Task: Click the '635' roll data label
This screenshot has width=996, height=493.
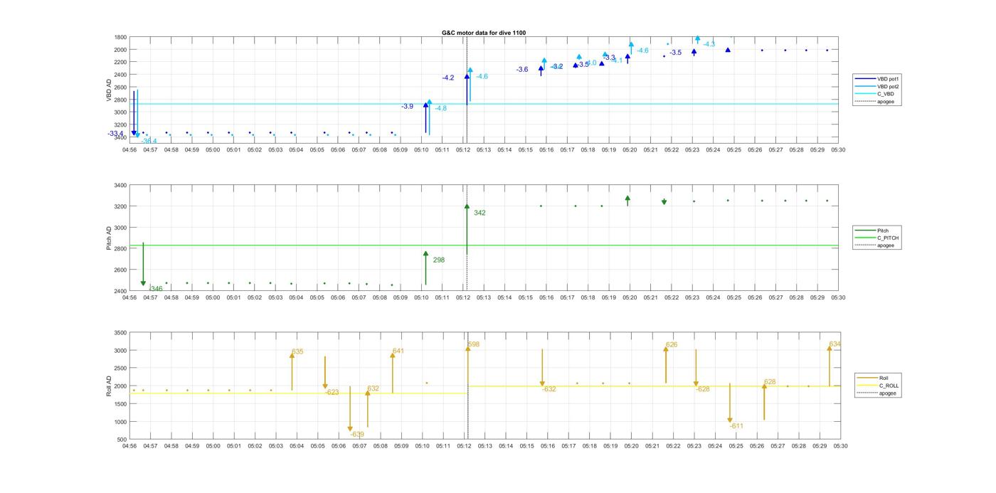Action: [297, 351]
